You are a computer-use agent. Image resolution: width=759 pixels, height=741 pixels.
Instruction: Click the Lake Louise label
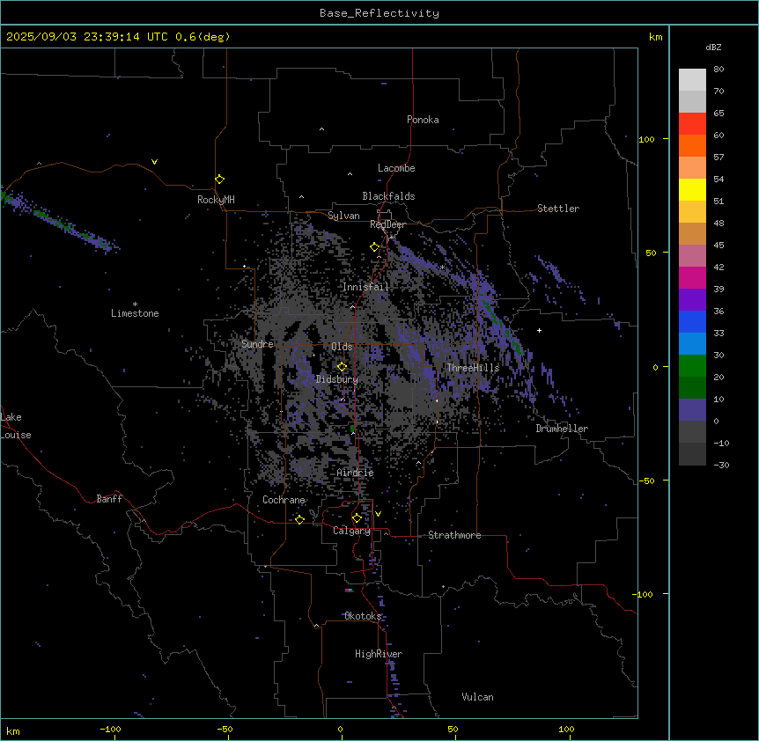pos(16,426)
